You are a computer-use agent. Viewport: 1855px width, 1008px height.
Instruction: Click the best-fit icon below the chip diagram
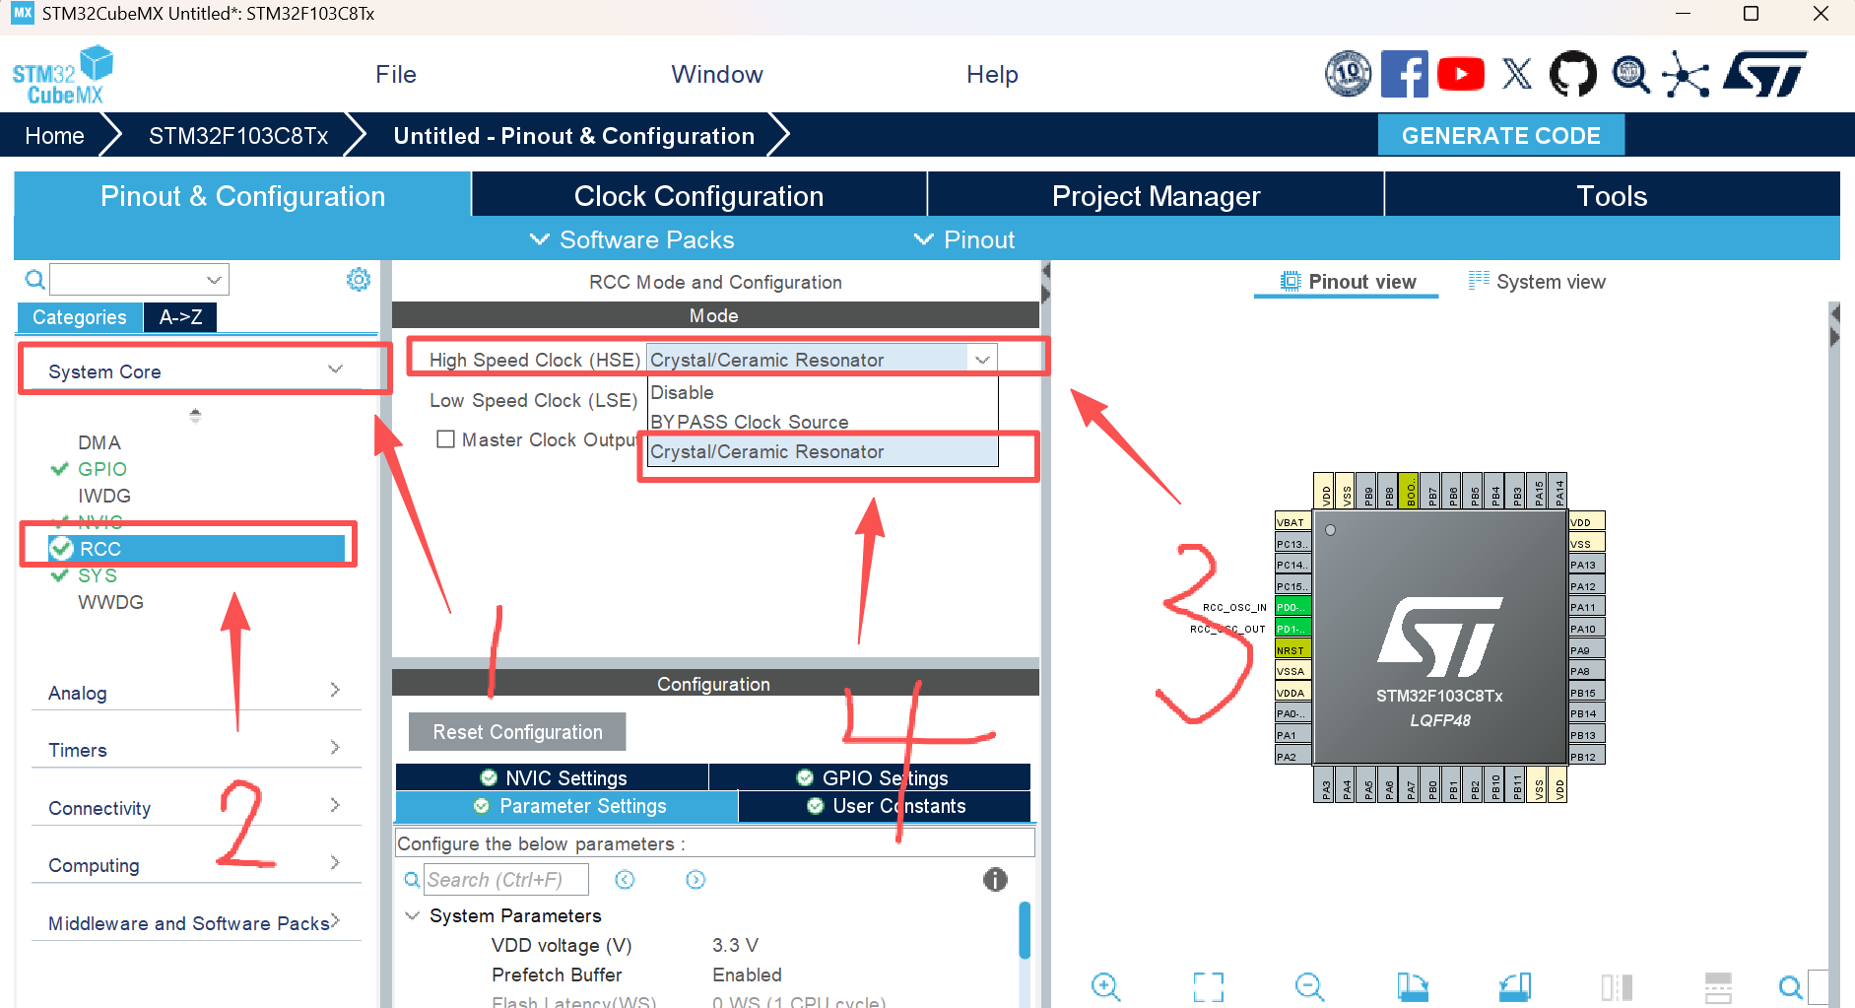tap(1208, 986)
